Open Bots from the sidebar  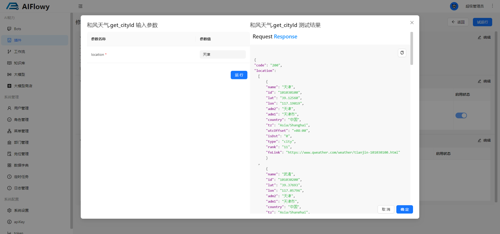(x=17, y=29)
